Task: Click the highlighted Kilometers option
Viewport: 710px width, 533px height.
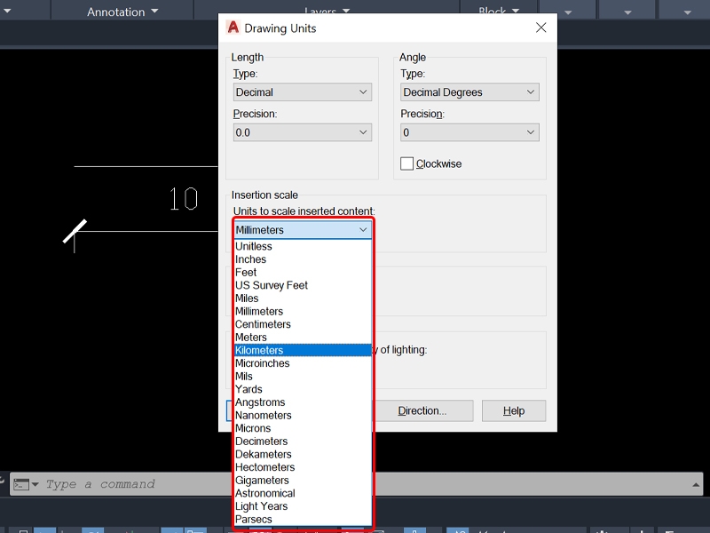Action: click(303, 350)
